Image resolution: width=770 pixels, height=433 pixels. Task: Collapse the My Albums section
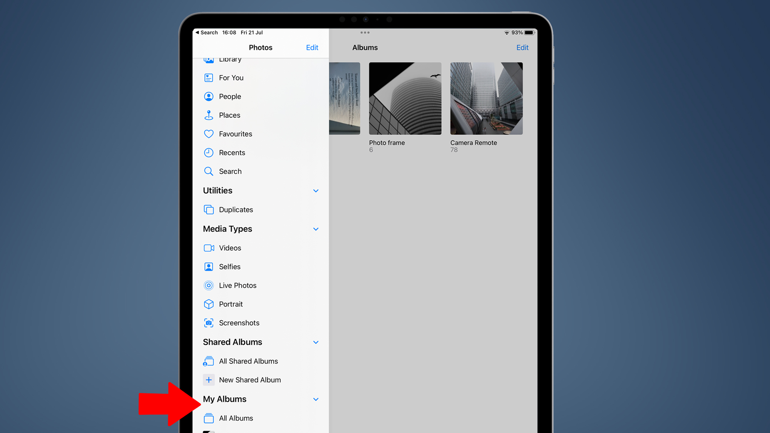pyautogui.click(x=315, y=399)
